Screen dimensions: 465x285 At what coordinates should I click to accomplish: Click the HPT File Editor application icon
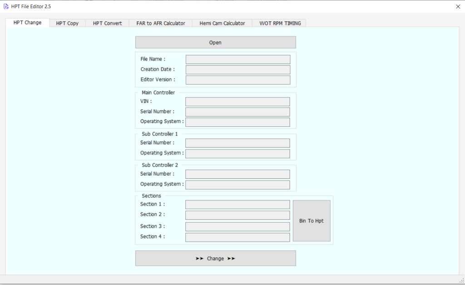tap(5, 6)
